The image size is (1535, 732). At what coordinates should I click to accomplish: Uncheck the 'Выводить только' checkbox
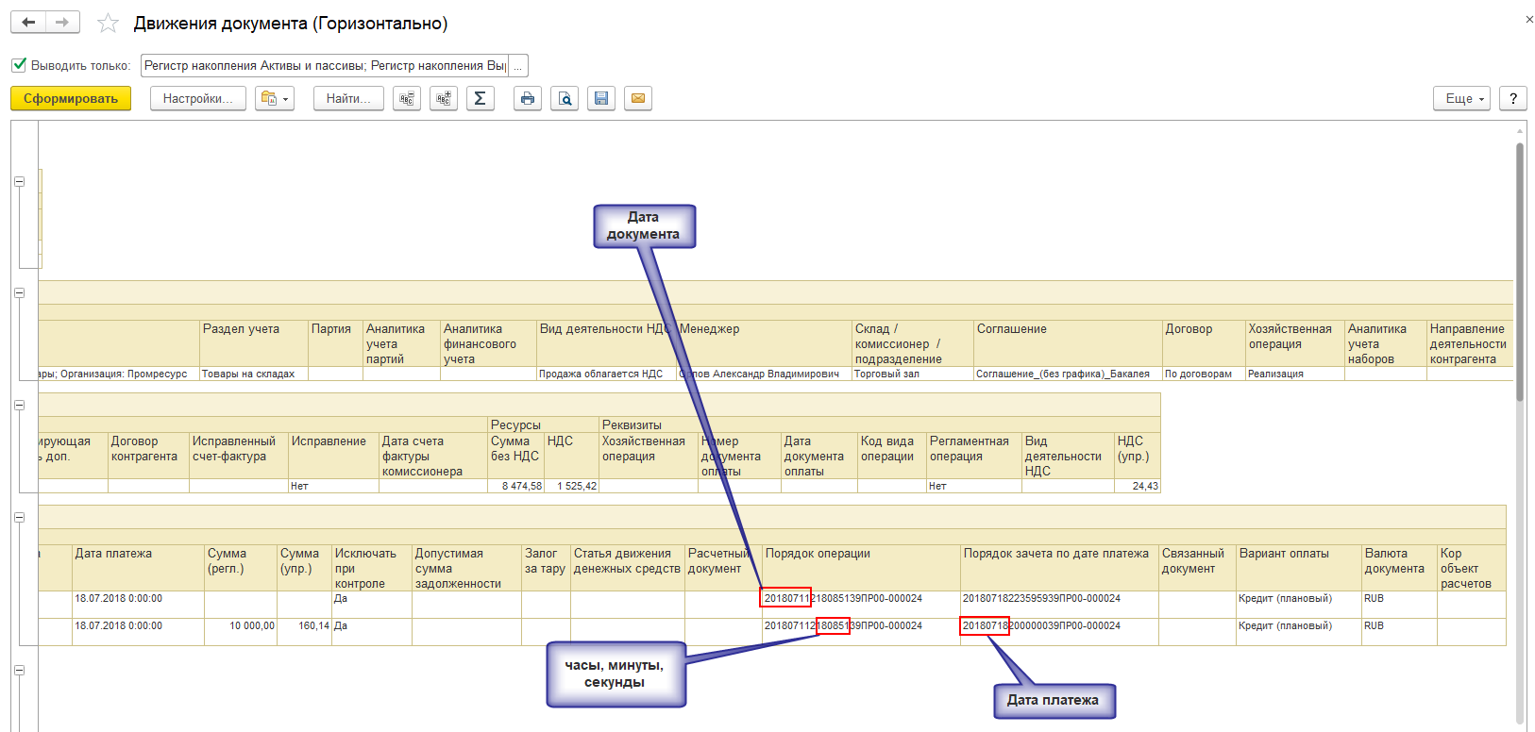pos(19,65)
